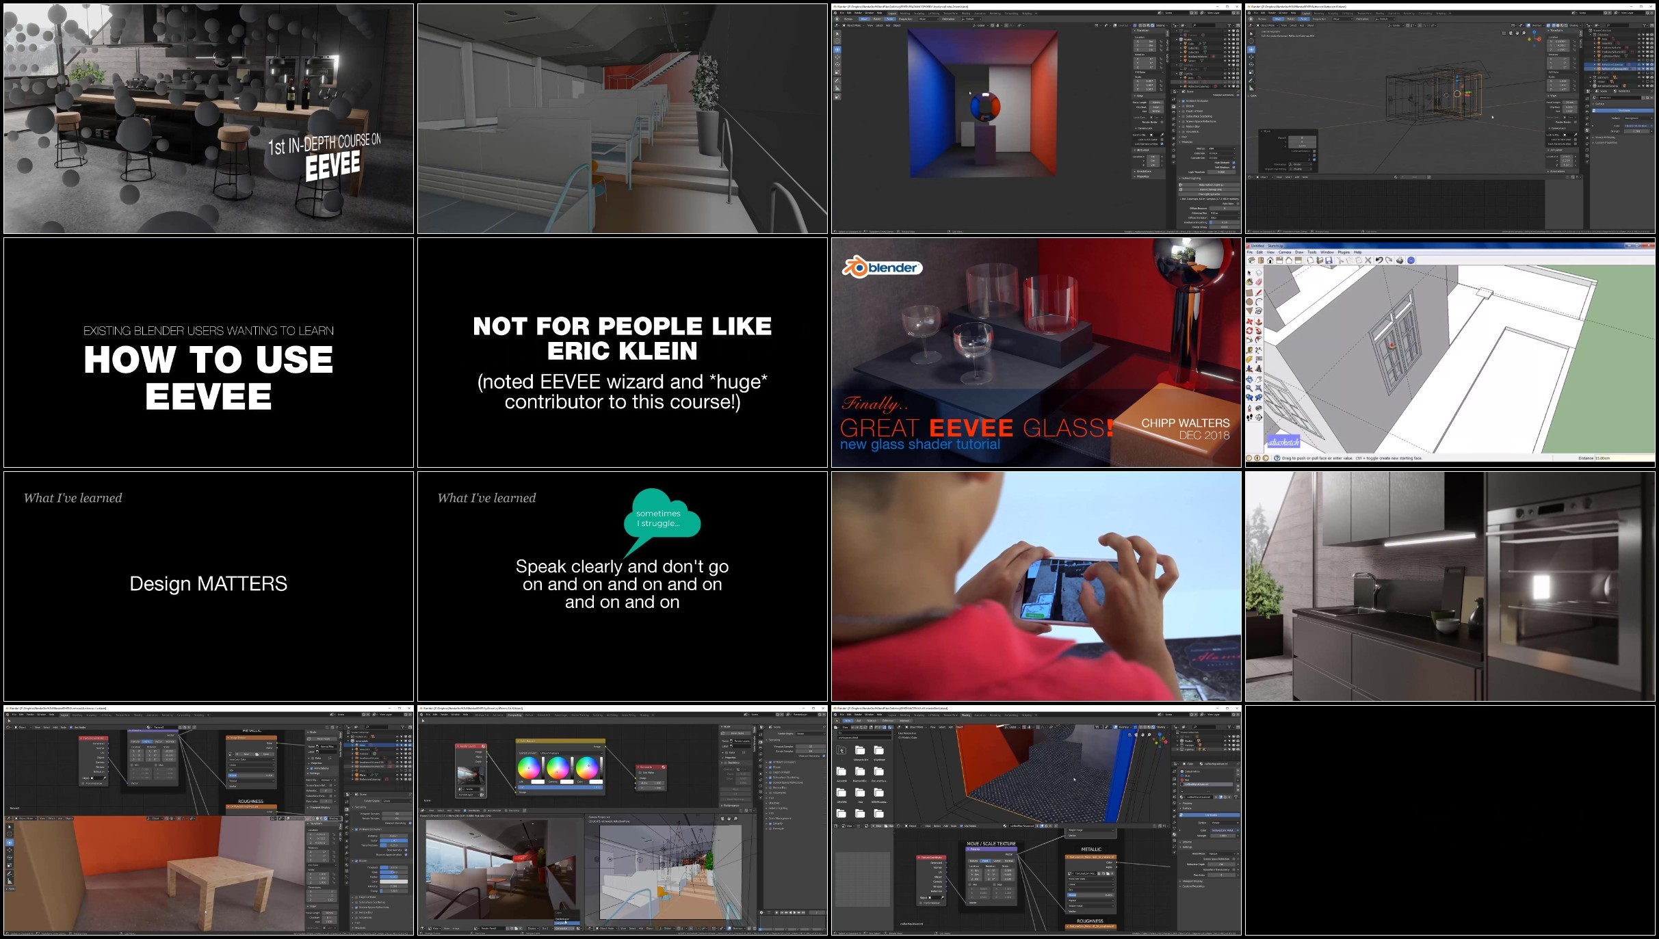Select the Rotate tool in SketchUp side toolbar
1659x939 pixels.
point(1249,331)
